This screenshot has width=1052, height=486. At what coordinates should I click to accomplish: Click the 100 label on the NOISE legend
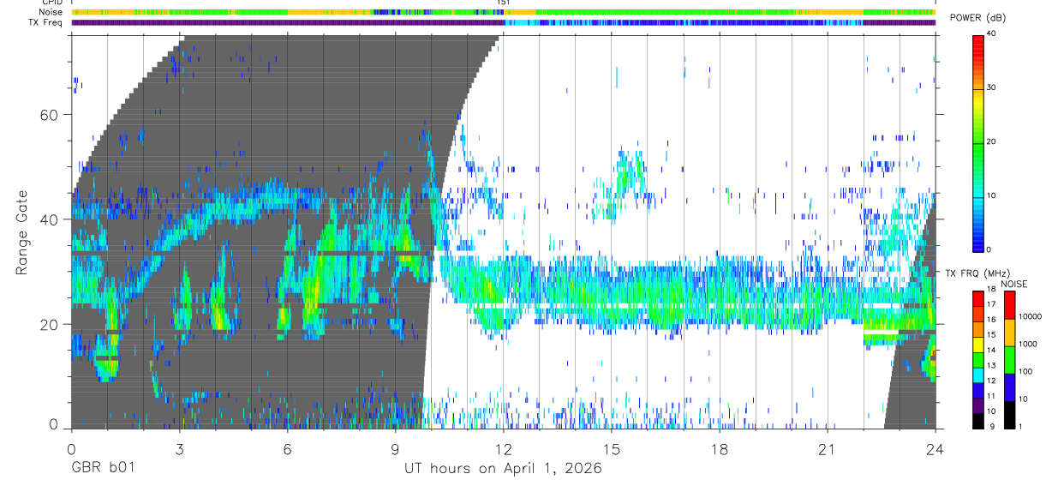coord(1025,371)
